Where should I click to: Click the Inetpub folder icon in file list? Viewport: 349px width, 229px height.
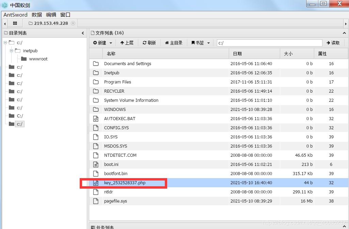(96, 73)
